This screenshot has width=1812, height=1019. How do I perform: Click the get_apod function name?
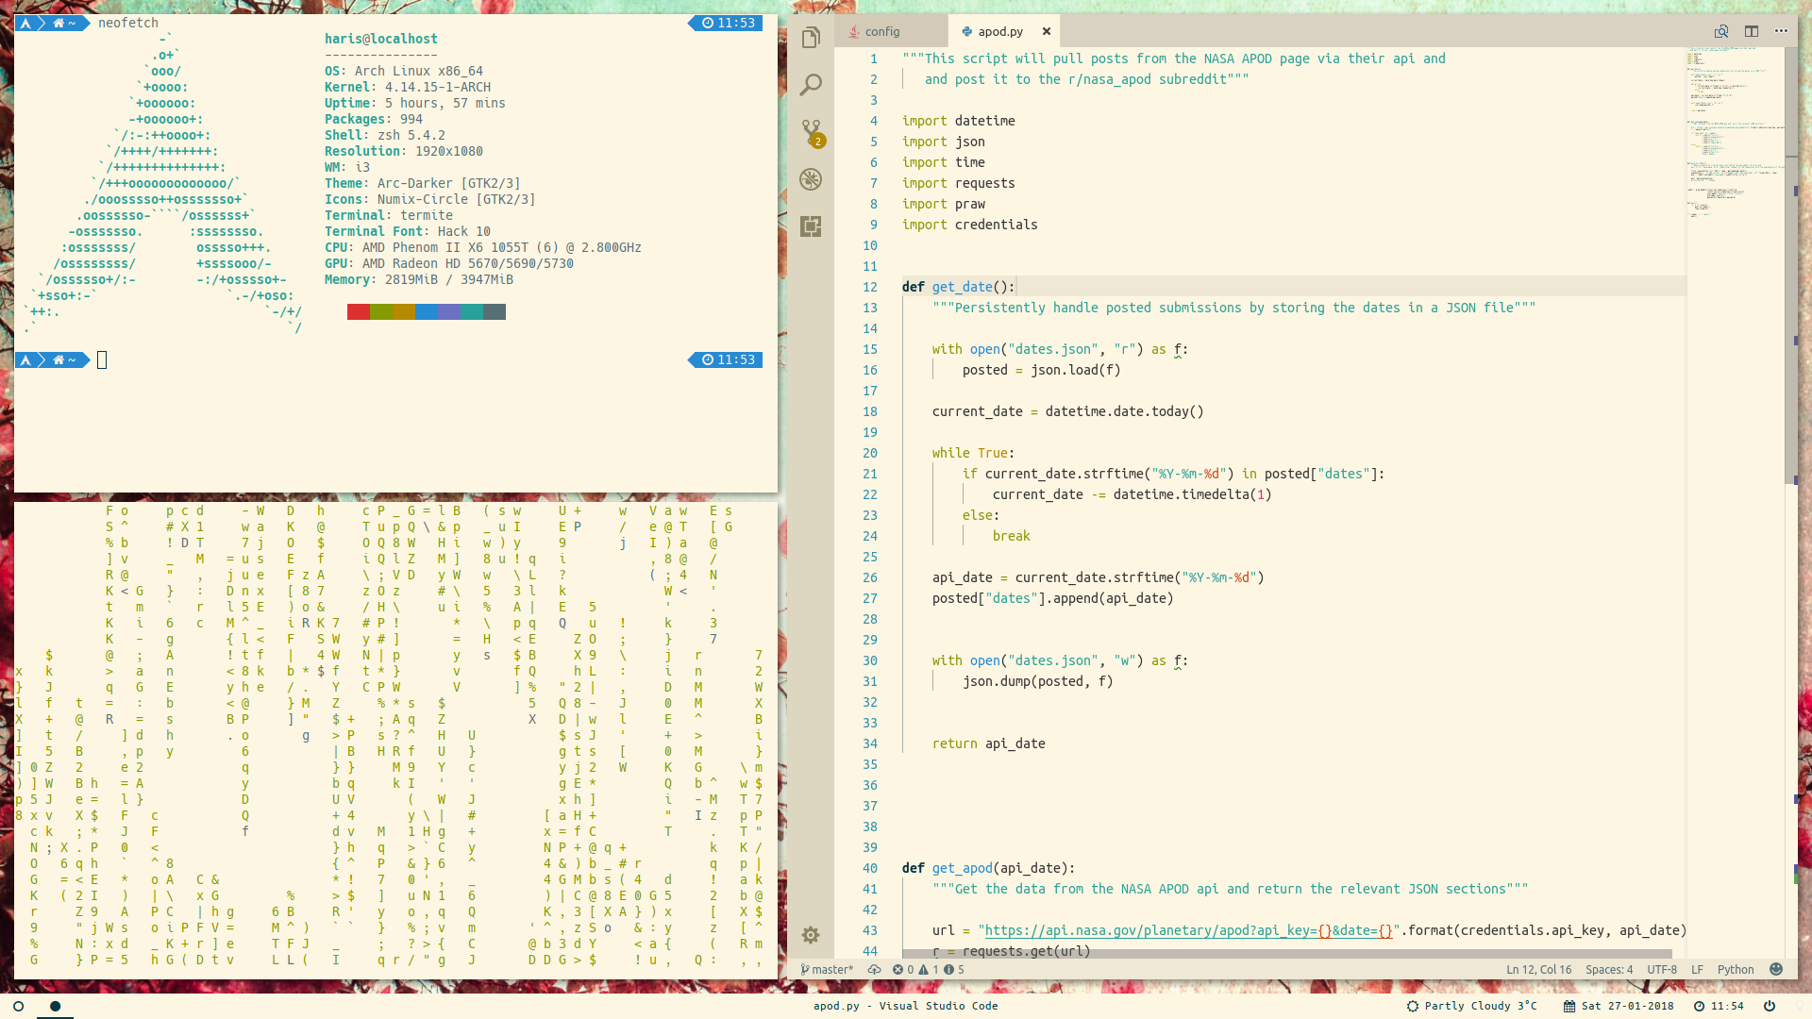[x=963, y=868]
